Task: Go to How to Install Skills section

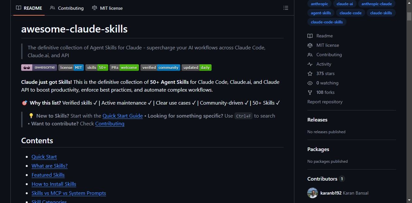Action: (x=54, y=184)
